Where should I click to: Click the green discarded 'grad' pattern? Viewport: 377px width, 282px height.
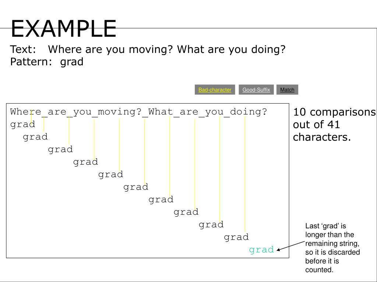(x=261, y=250)
